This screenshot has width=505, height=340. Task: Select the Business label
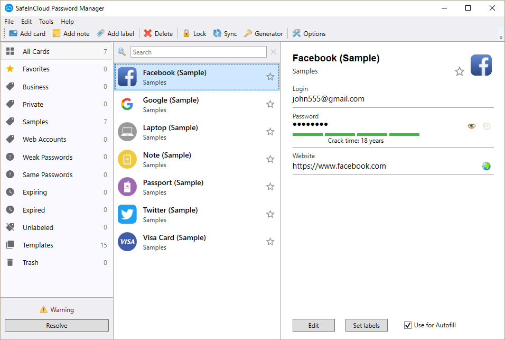(57, 87)
